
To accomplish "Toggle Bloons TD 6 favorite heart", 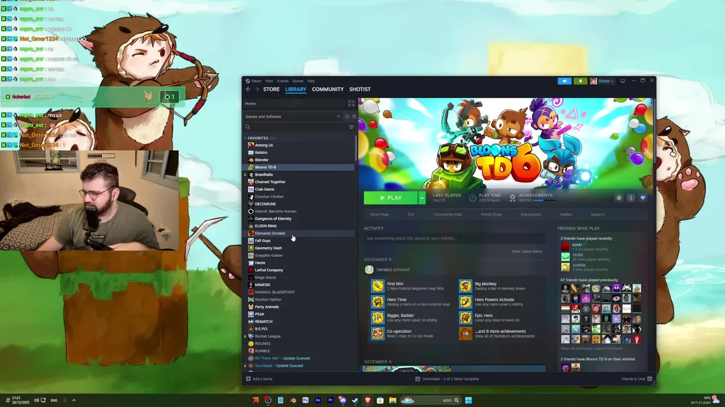I will click(642, 198).
